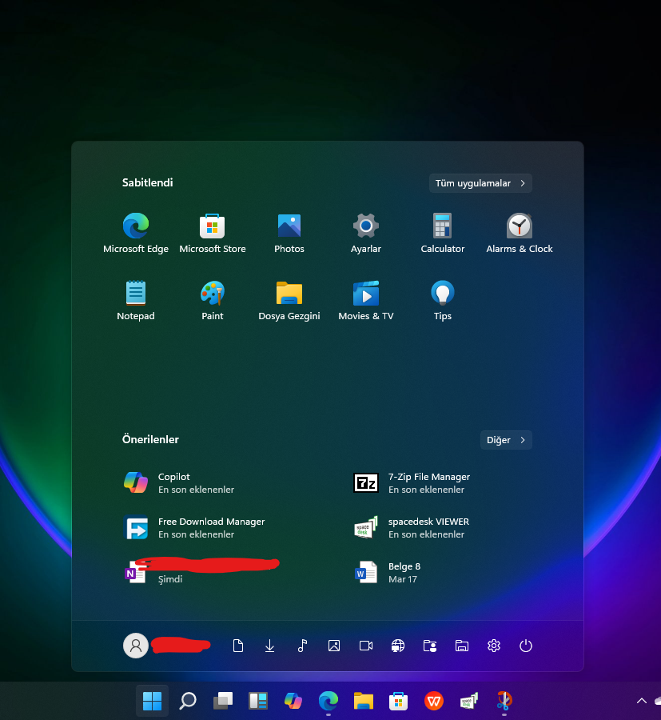Open Widgets panel from taskbar
Screen dimensions: 661x720
(258, 701)
